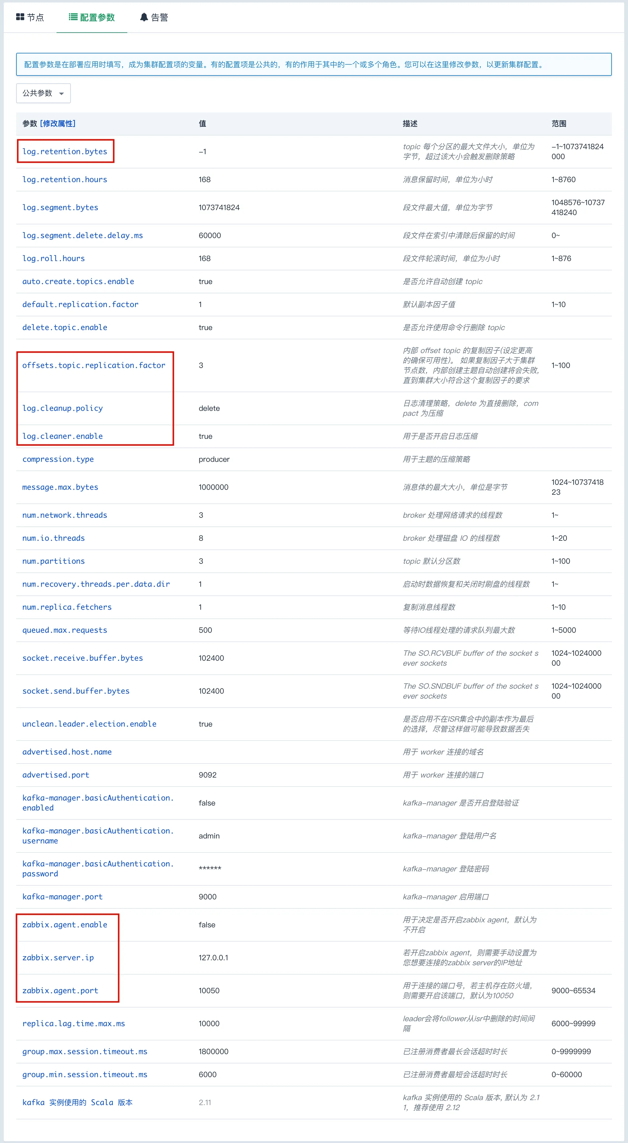This screenshot has height=1143, width=628.
Task: Click num.io.threads parameter
Action: 54,538
